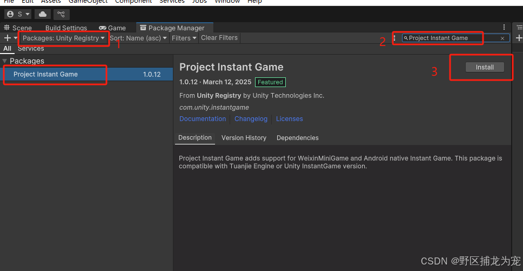523x271 pixels.
Task: Open the Help menu
Action: pos(254,2)
